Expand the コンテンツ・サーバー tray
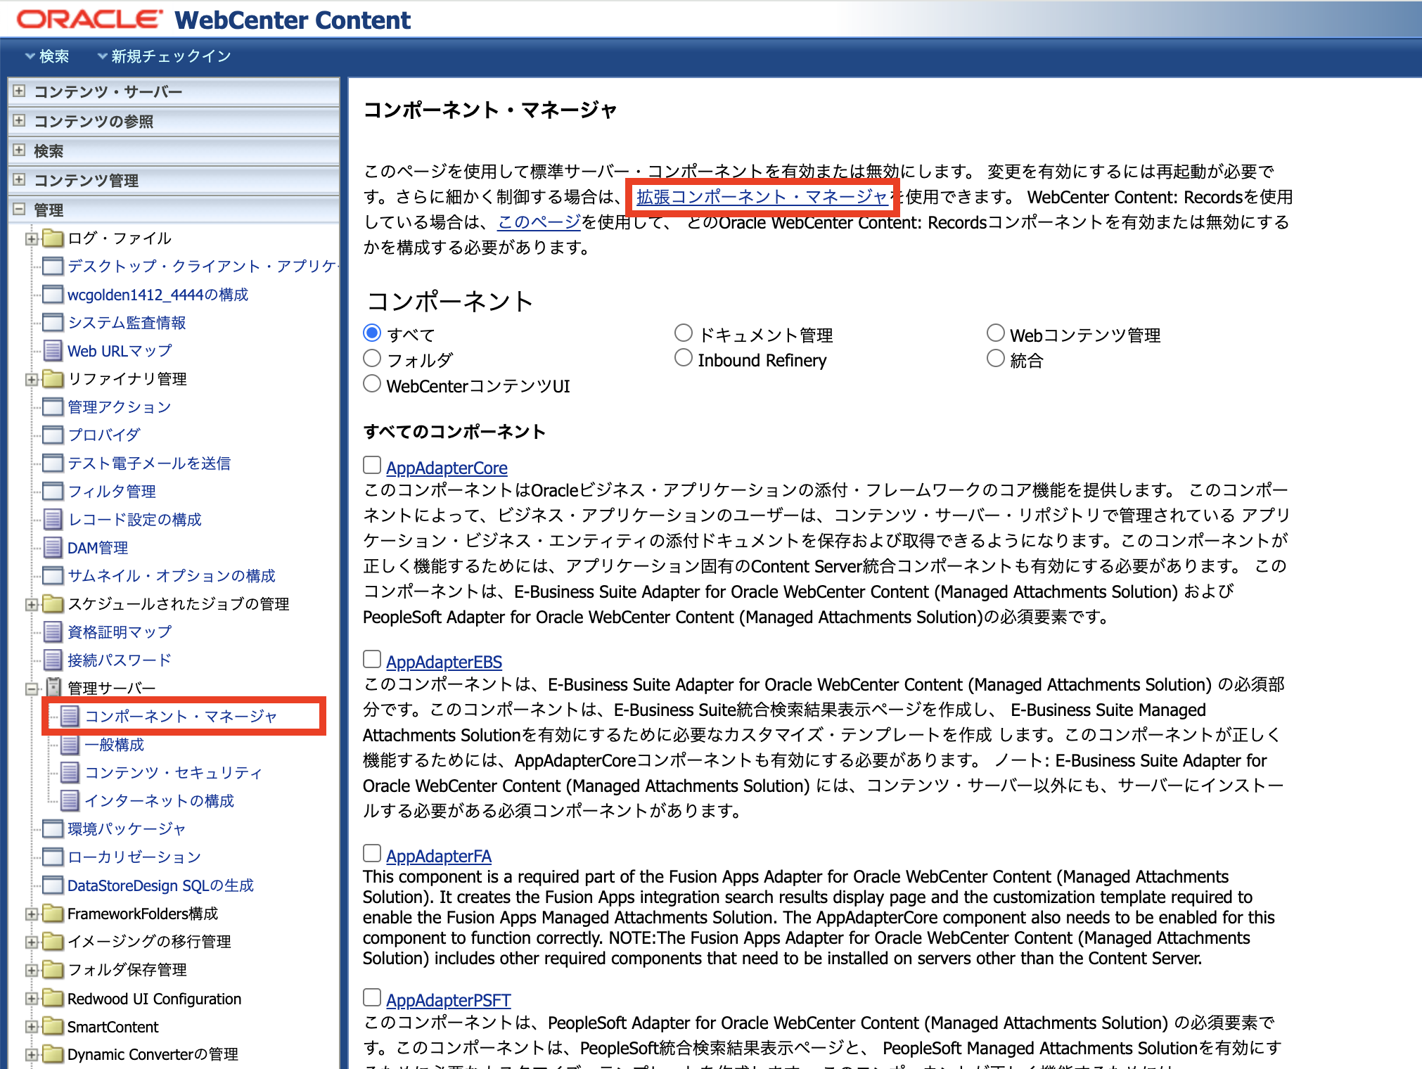 point(20,91)
